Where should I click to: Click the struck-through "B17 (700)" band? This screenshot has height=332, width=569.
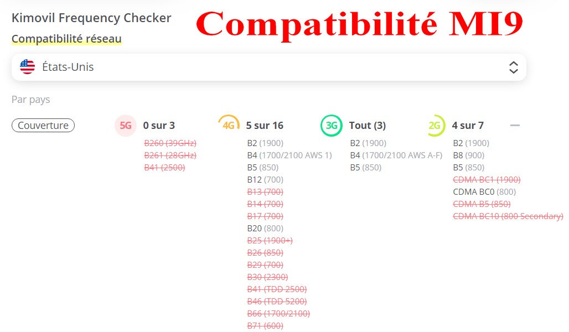pos(265,216)
